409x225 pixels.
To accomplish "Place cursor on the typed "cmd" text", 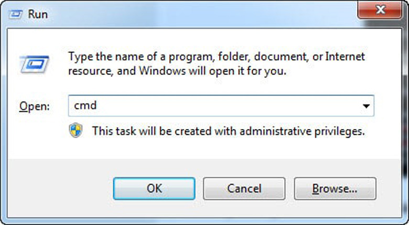I will (85, 106).
